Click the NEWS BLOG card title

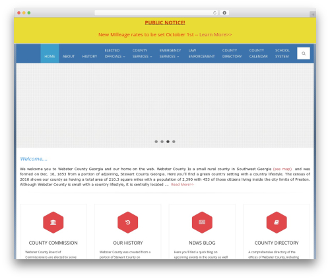202,243
